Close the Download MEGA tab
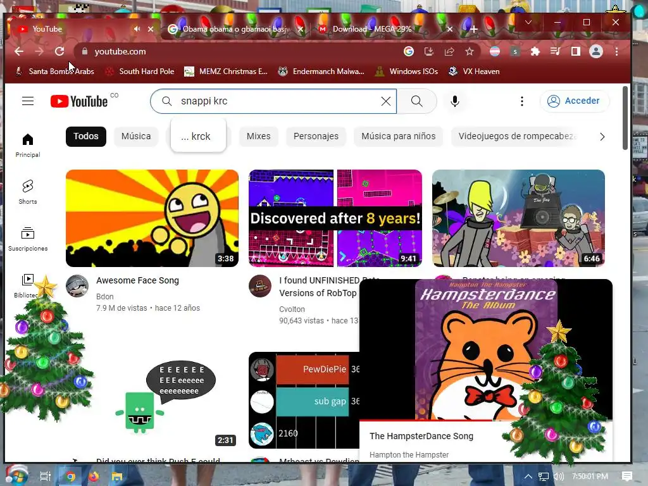Image resolution: width=648 pixels, height=486 pixels. (450, 29)
